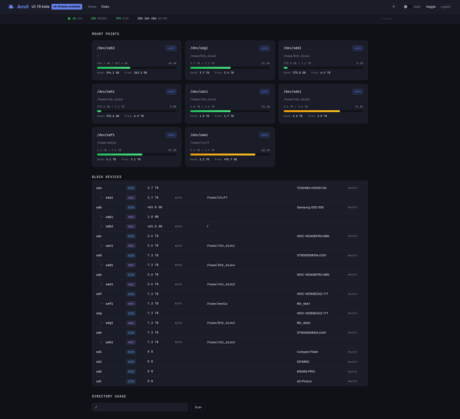
Task: Click the Logout button
Action: click(445, 7)
